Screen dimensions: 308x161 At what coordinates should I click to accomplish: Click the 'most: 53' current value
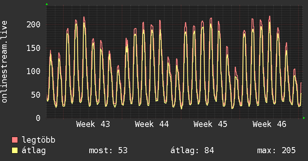point(108,151)
